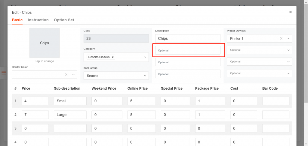Click the Sub-description field with Large
Image resolution: width=308 pixels, height=146 pixels.
(x=70, y=115)
